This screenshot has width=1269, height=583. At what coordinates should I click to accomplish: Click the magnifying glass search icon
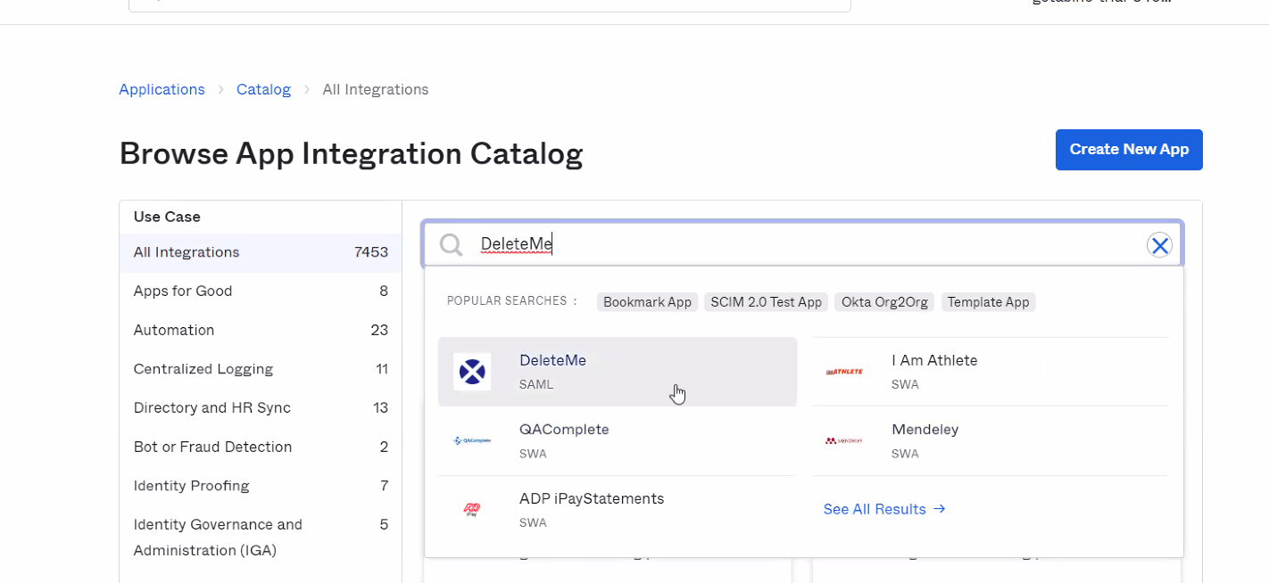pyautogui.click(x=452, y=245)
